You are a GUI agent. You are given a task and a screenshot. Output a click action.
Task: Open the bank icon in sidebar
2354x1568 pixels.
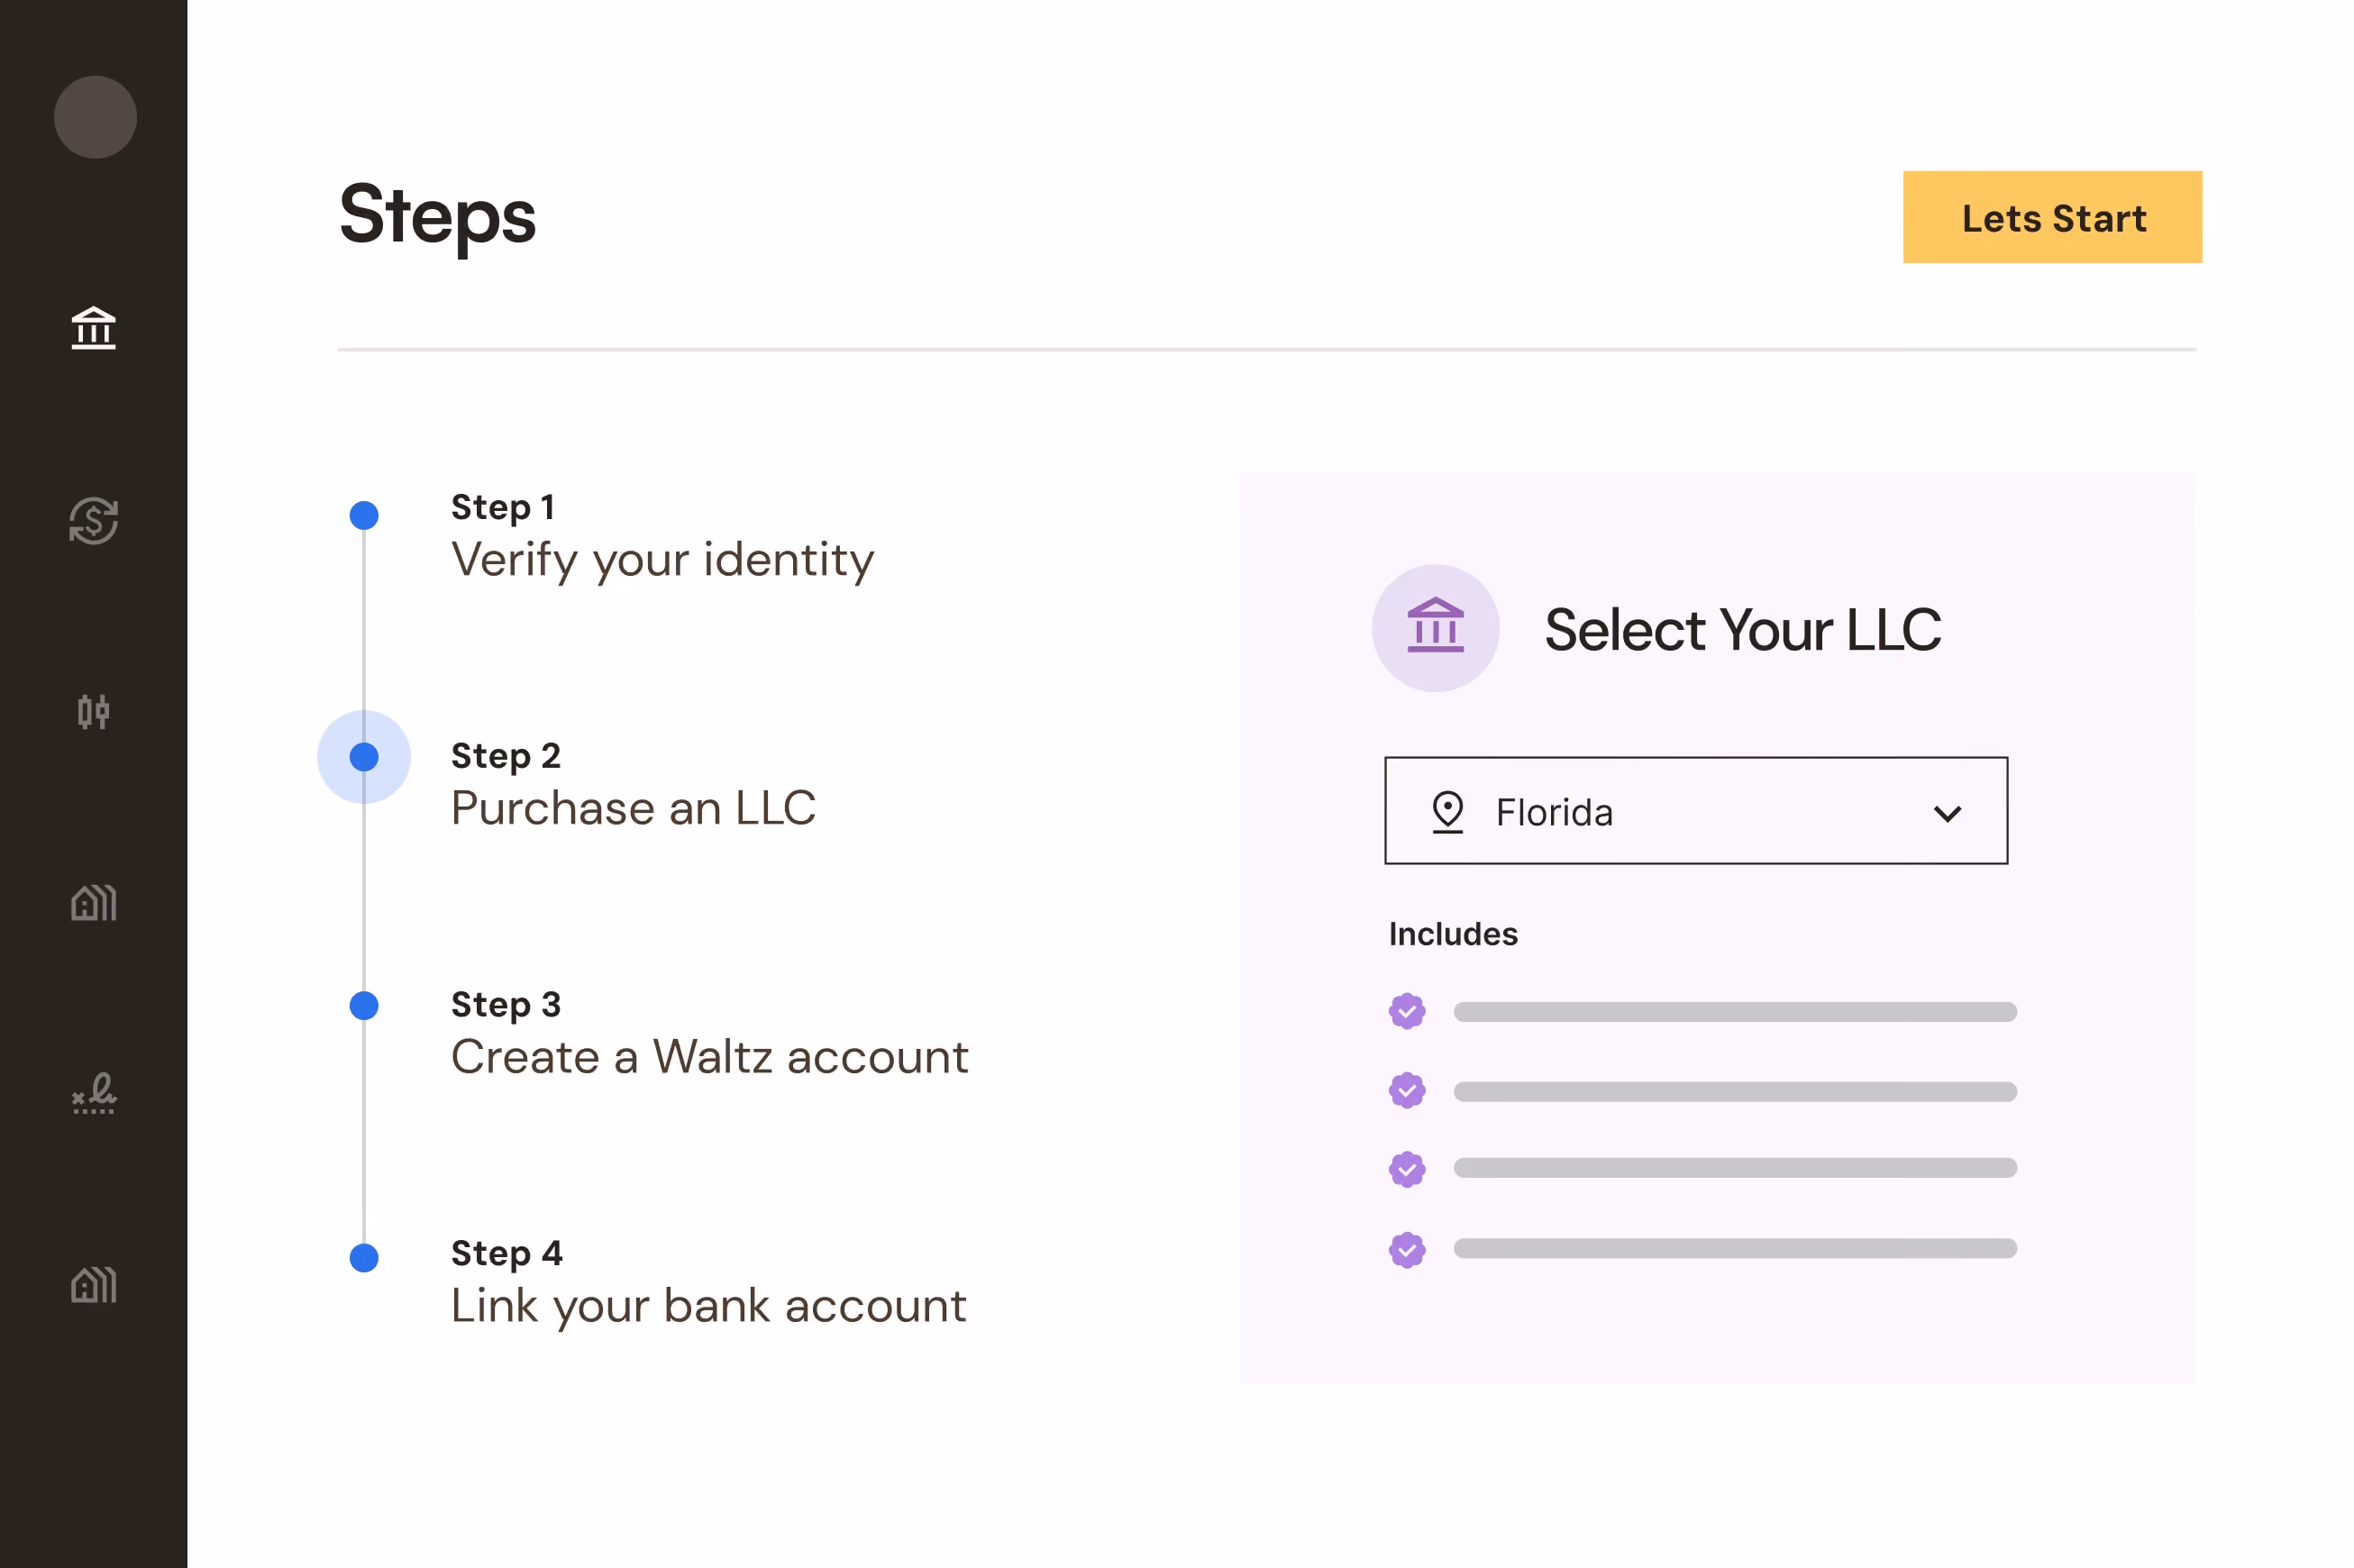94,328
